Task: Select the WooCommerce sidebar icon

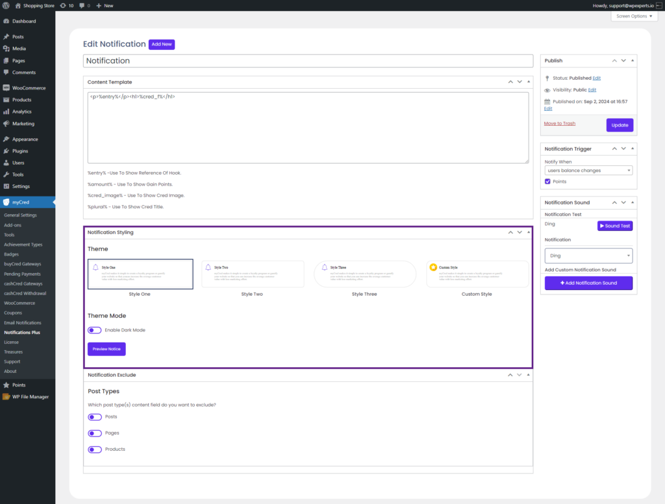Action: point(6,88)
